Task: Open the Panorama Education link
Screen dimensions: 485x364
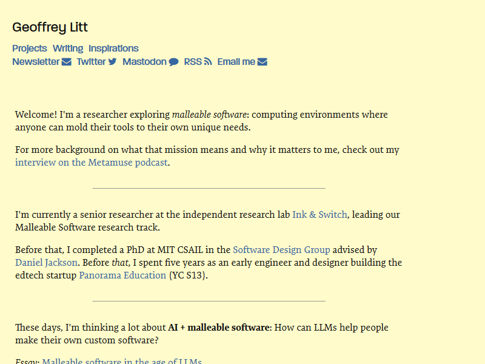Action: pyautogui.click(x=122, y=275)
